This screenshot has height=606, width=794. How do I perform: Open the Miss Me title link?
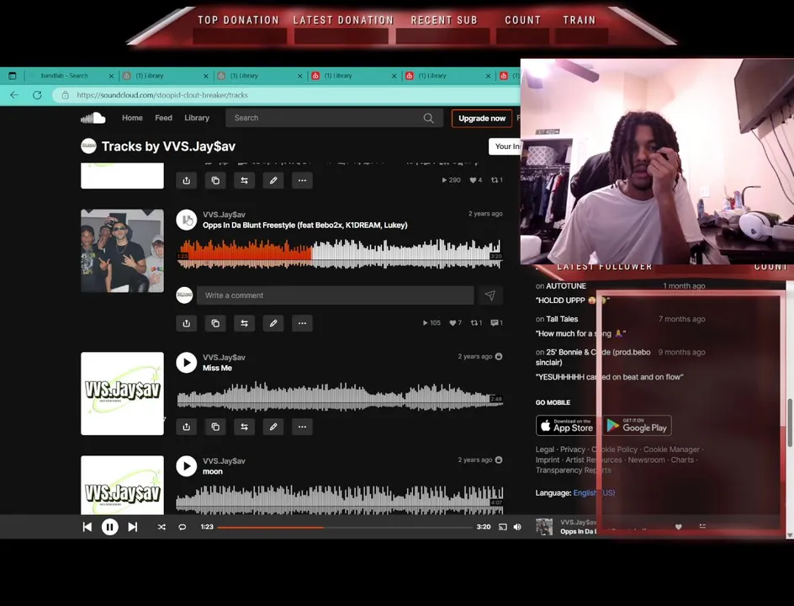217,368
